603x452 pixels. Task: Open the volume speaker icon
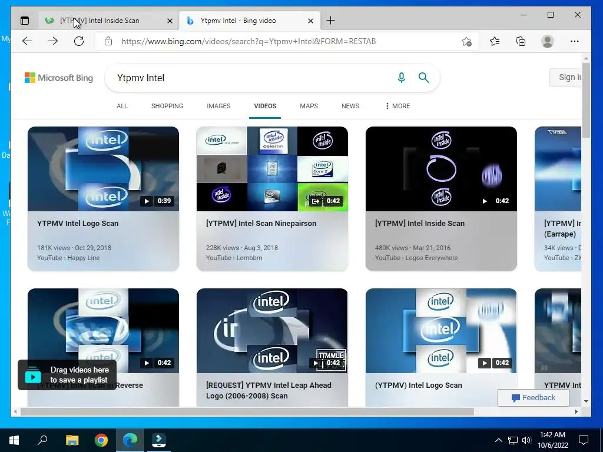(526, 440)
